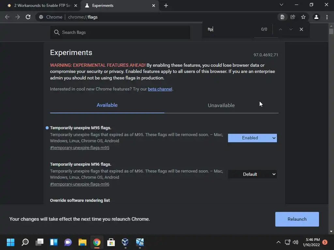Screen dimensions: 334x250
Task: Click the scrollbar down arrow
Action: pyautogui.click(x=331, y=231)
